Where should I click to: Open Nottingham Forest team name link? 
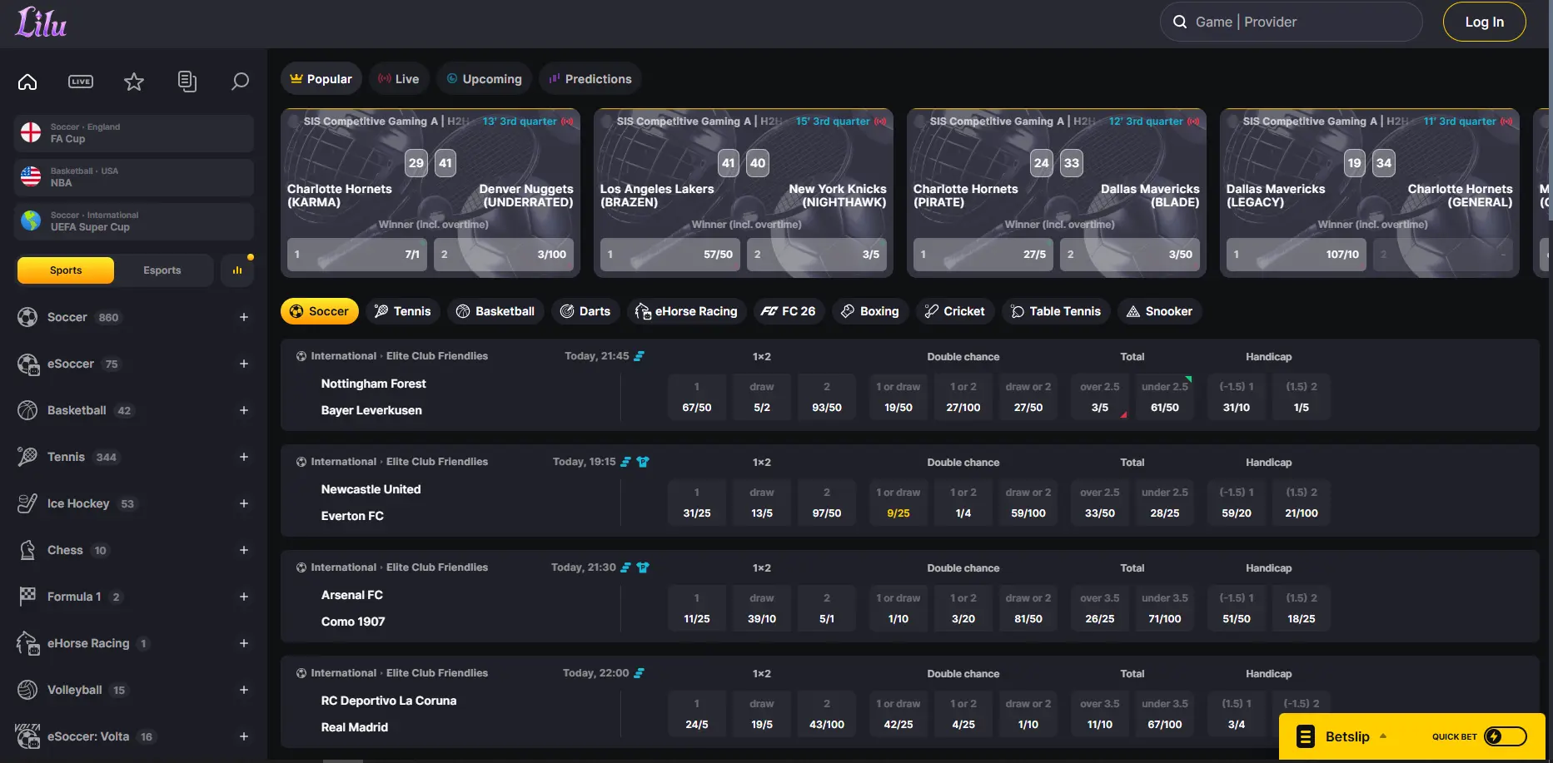pyautogui.click(x=373, y=384)
